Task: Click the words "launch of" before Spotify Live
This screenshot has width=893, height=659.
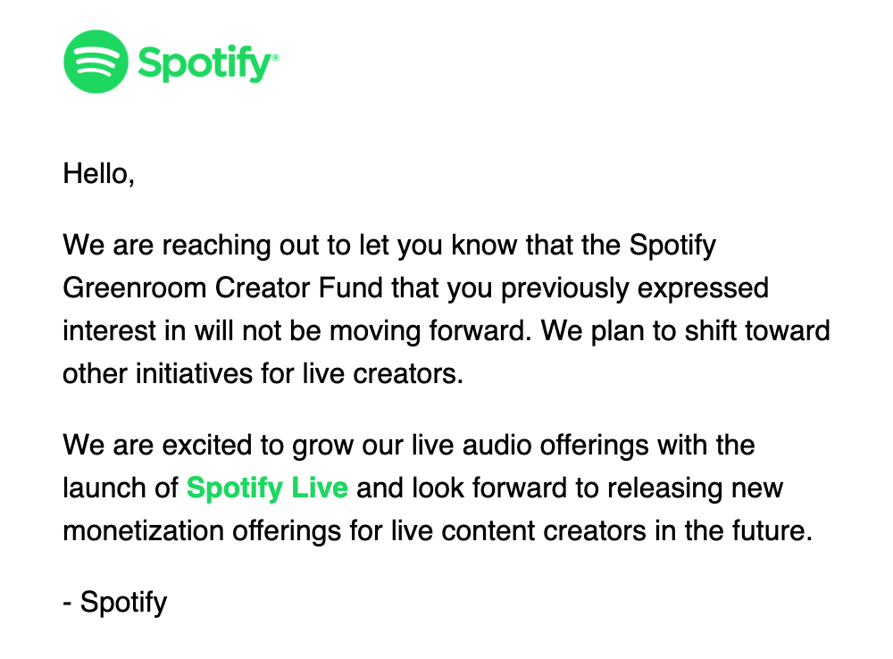Action: (120, 488)
